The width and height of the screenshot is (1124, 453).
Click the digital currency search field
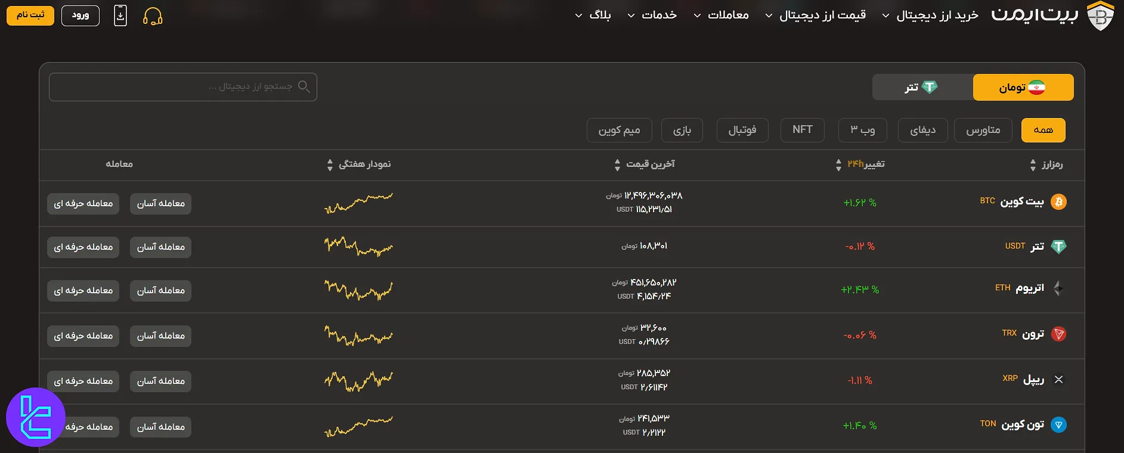click(182, 87)
